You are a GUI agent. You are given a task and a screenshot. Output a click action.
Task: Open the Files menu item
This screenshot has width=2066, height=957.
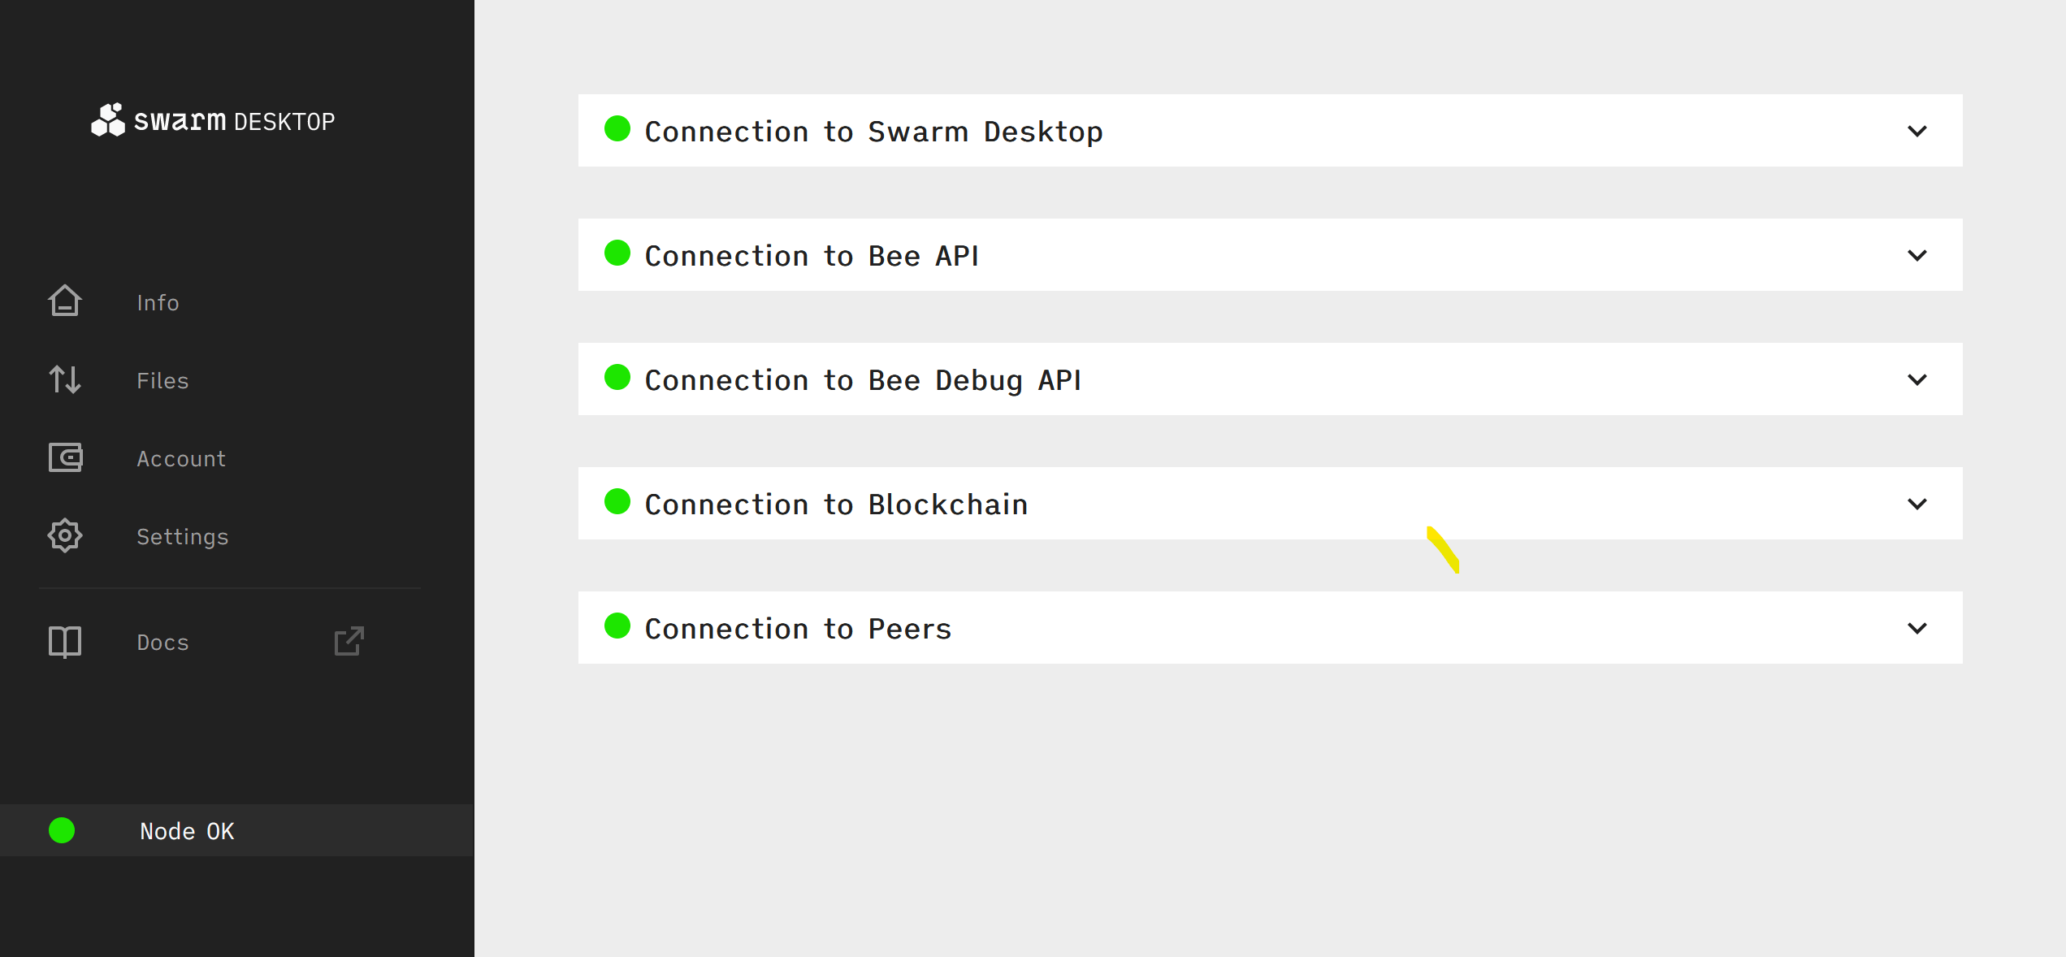pos(162,380)
